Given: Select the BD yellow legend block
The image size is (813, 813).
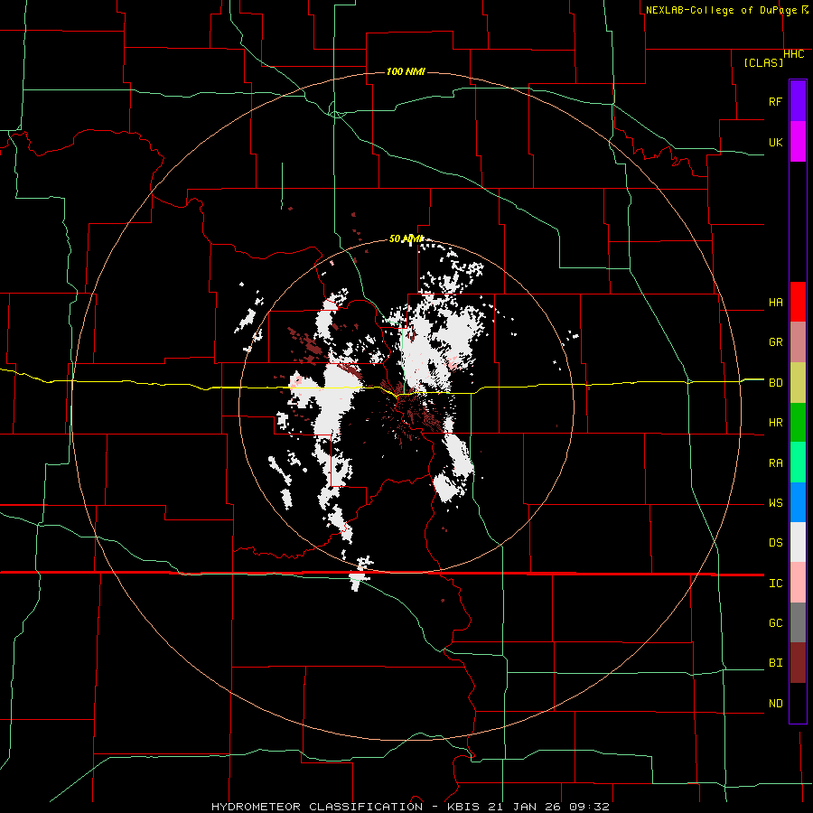Looking at the screenshot, I should pos(798,382).
